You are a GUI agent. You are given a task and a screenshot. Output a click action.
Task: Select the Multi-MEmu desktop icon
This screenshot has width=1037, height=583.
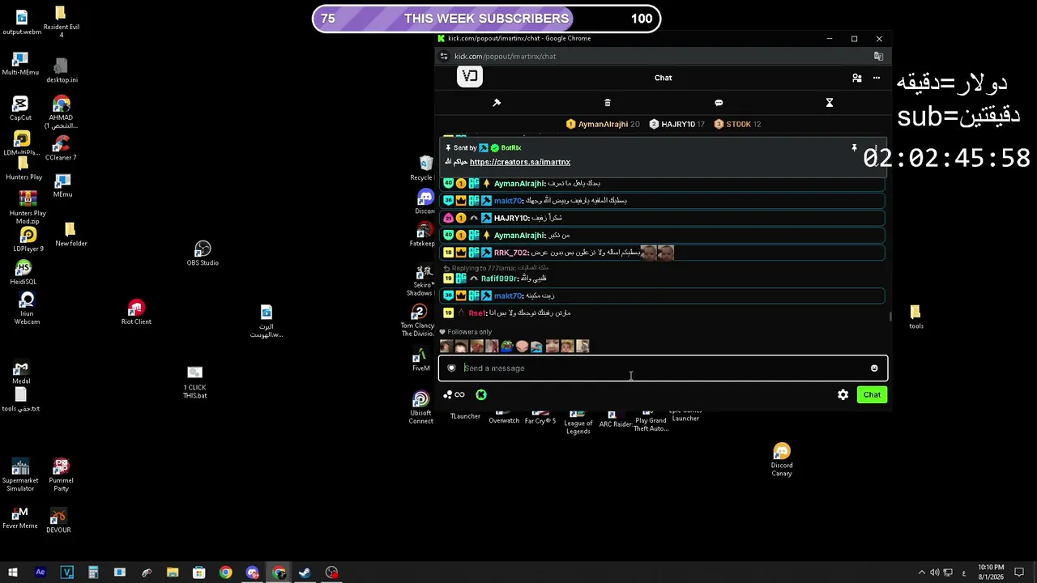coord(20,64)
